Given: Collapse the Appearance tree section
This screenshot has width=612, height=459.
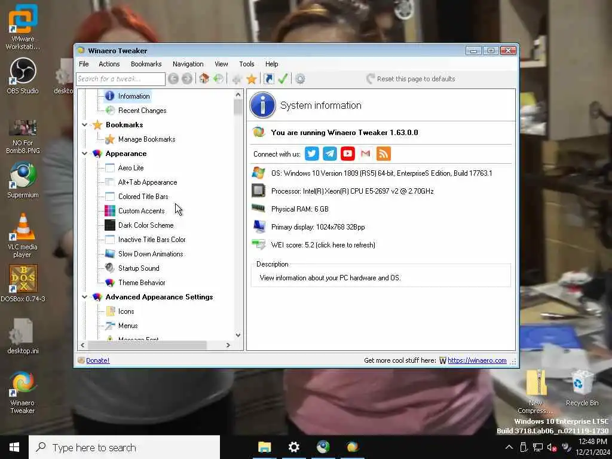Looking at the screenshot, I should coord(84,154).
